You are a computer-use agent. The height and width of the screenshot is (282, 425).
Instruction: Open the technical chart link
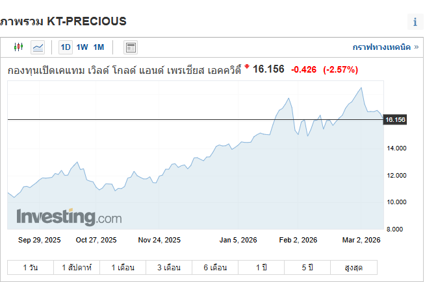pyautogui.click(x=385, y=47)
